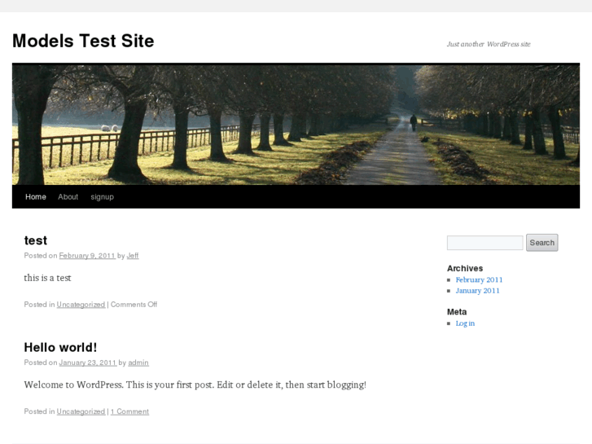This screenshot has width=592, height=444.
Task: Open Uncategorized under the test post
Action: point(81,305)
